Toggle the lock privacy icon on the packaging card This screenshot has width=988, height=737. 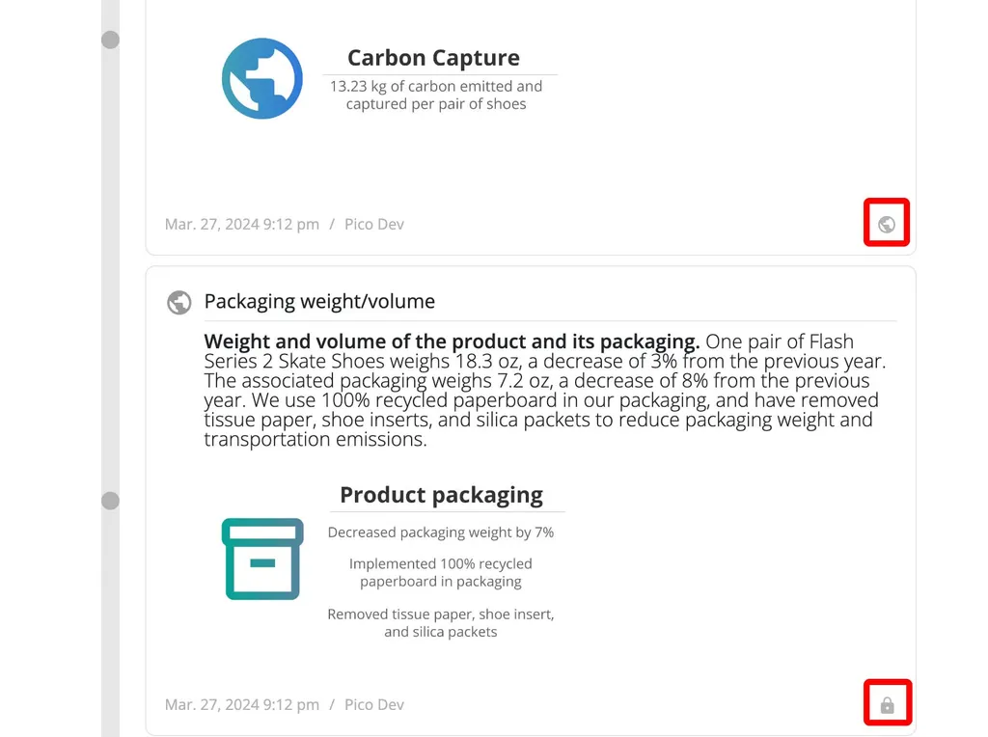887,705
